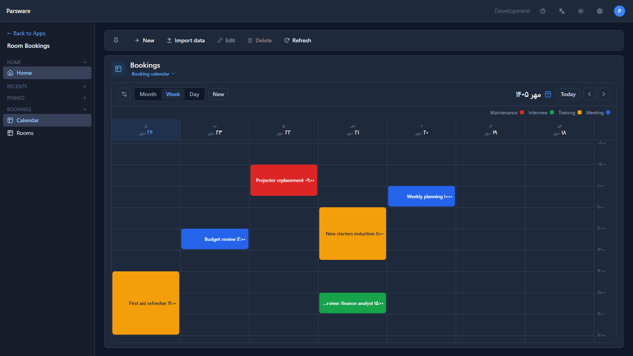
Task: Open the Budget review event
Action: click(215, 239)
